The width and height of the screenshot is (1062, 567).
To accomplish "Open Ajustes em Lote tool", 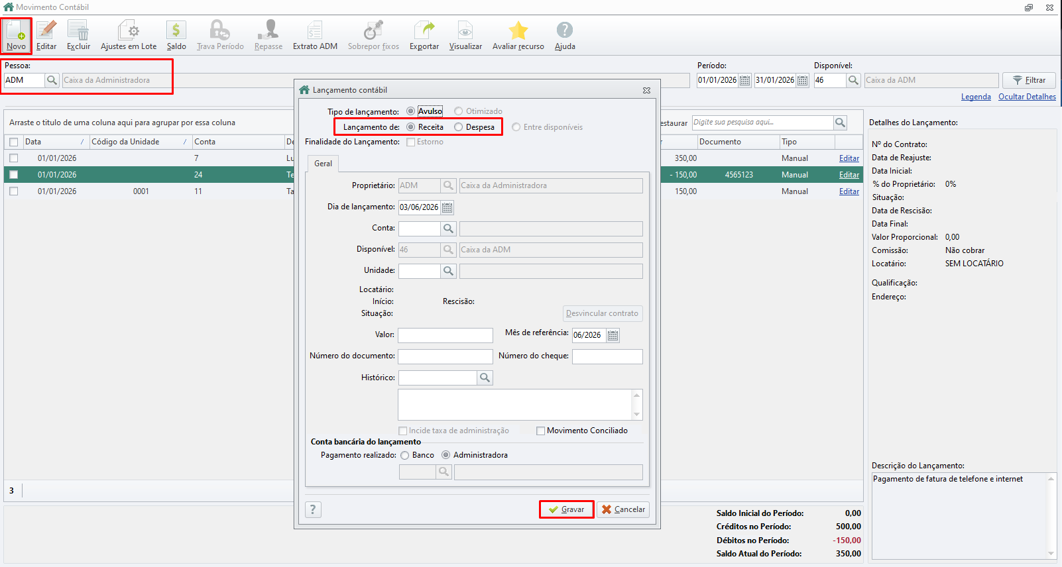I will pos(129,30).
